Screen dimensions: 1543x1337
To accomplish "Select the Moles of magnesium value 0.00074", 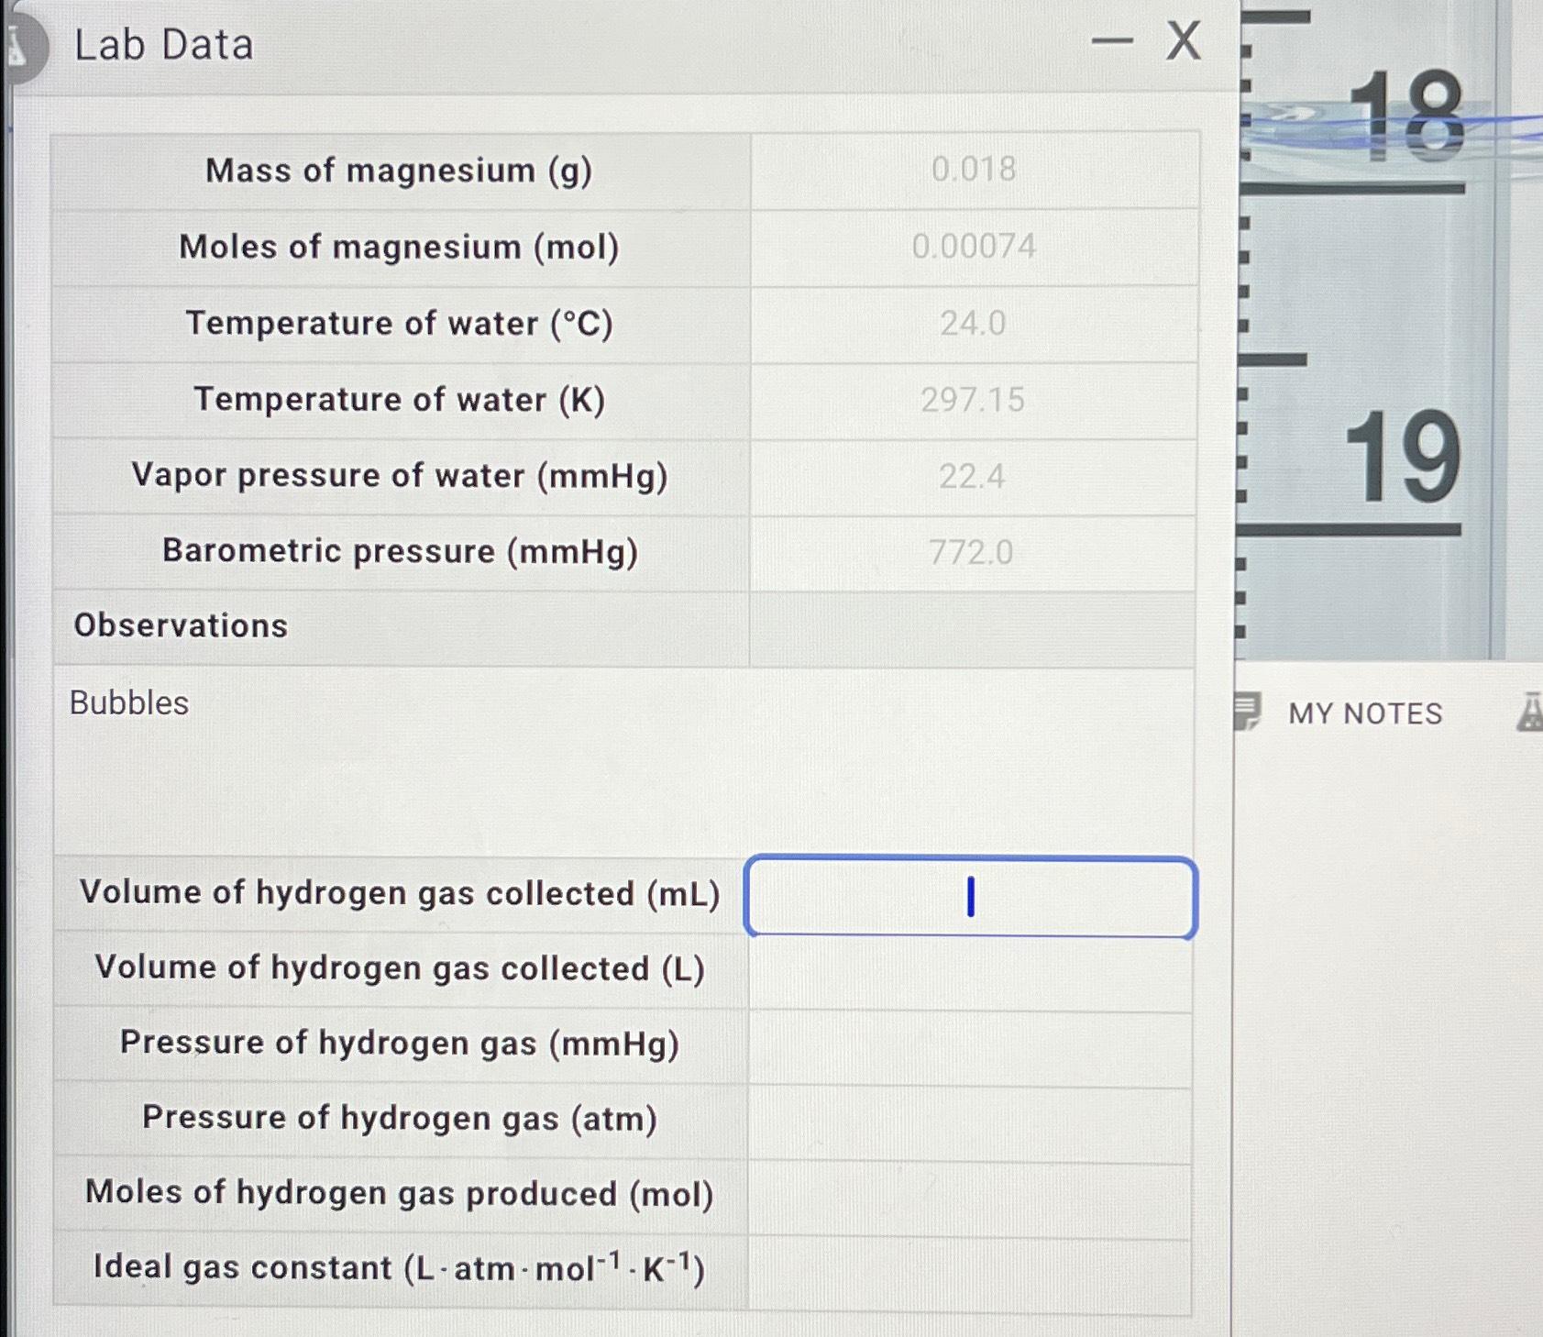I will point(975,247).
